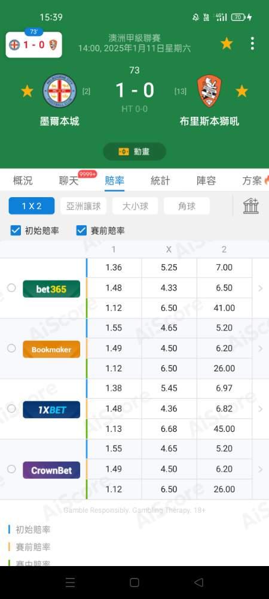Star the away team 布里斯本獅吼

242,91
